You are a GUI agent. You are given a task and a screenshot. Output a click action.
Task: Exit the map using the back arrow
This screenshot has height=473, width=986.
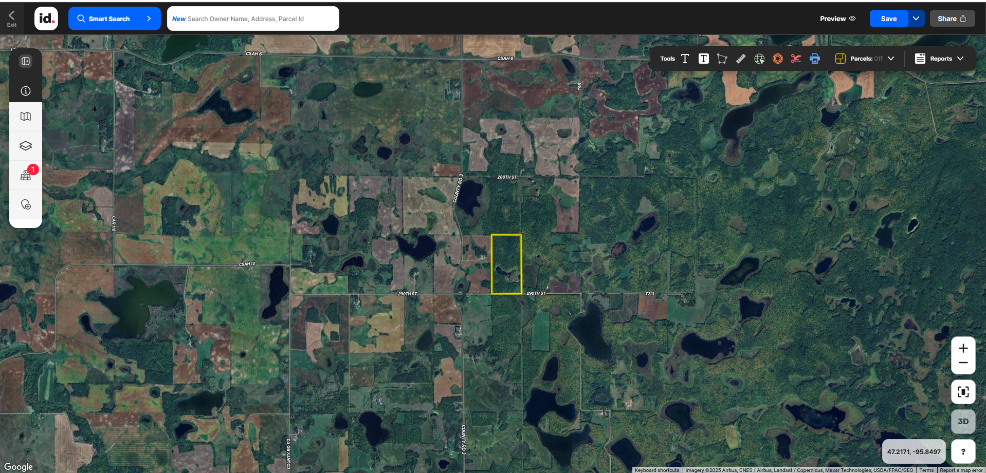11,18
